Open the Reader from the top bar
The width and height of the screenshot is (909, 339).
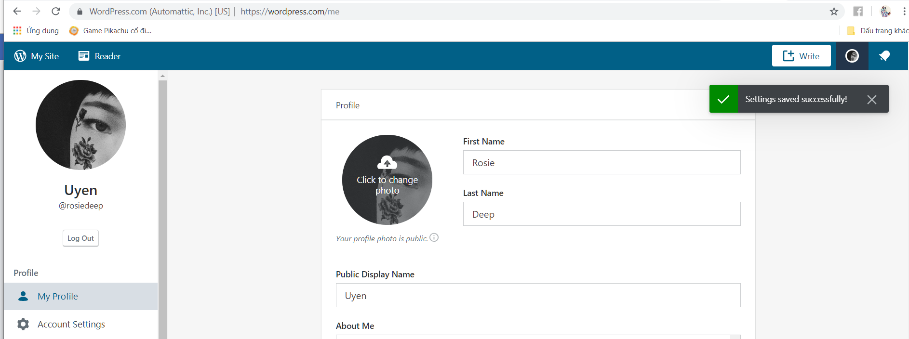pos(99,56)
